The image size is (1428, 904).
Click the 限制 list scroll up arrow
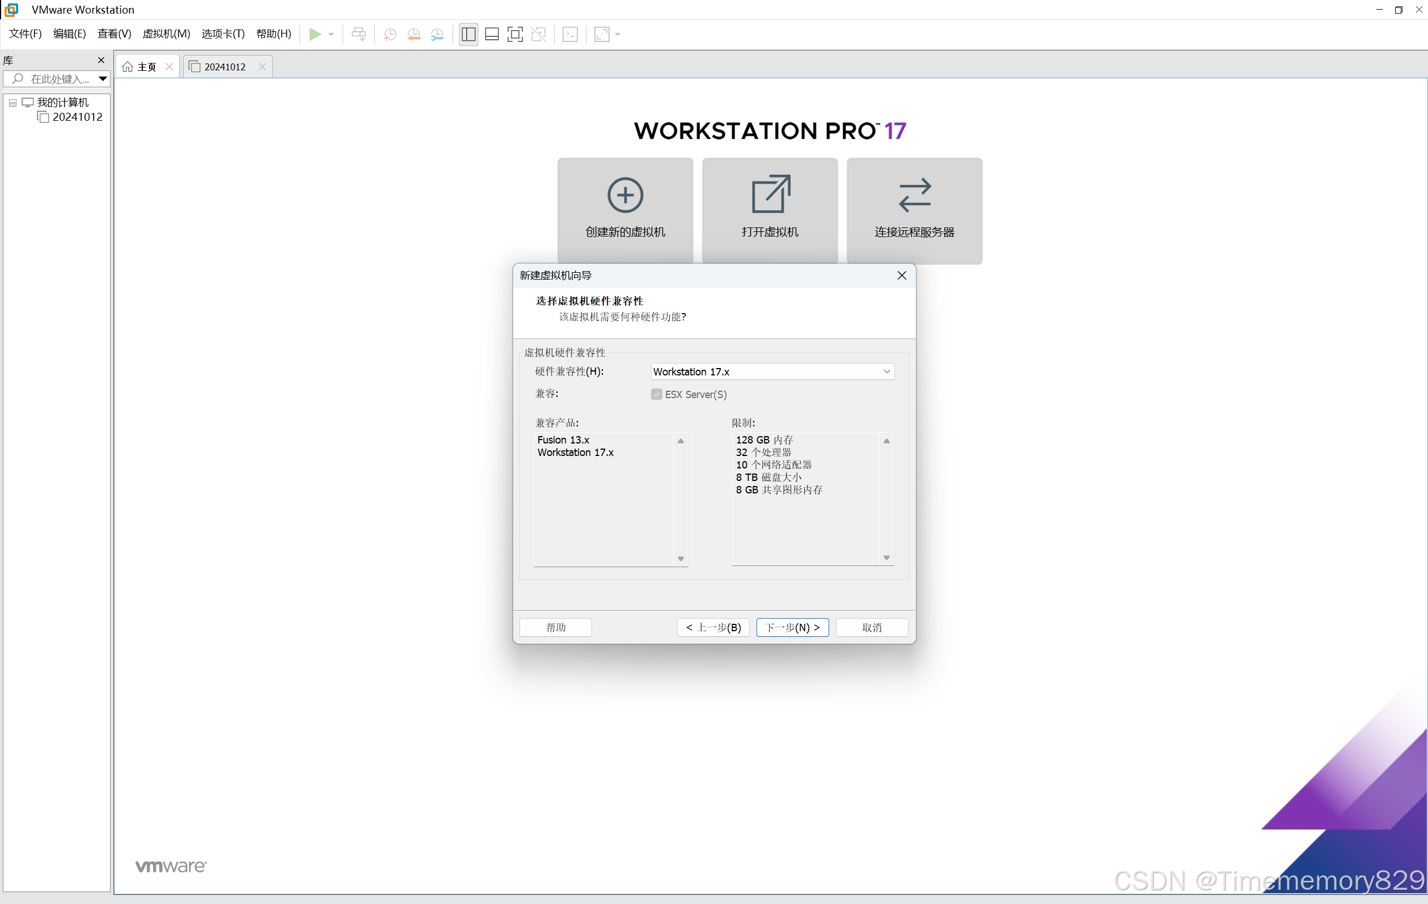tap(886, 441)
